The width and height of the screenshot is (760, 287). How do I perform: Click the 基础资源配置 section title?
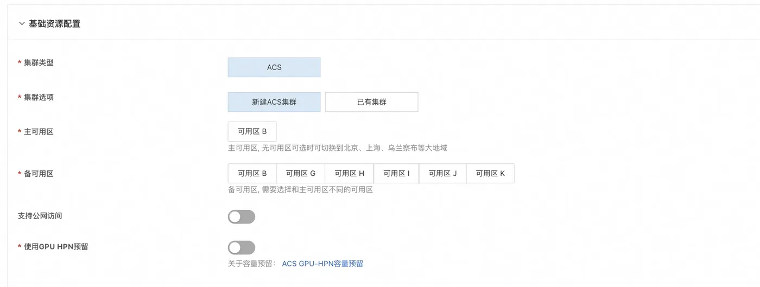55,24
